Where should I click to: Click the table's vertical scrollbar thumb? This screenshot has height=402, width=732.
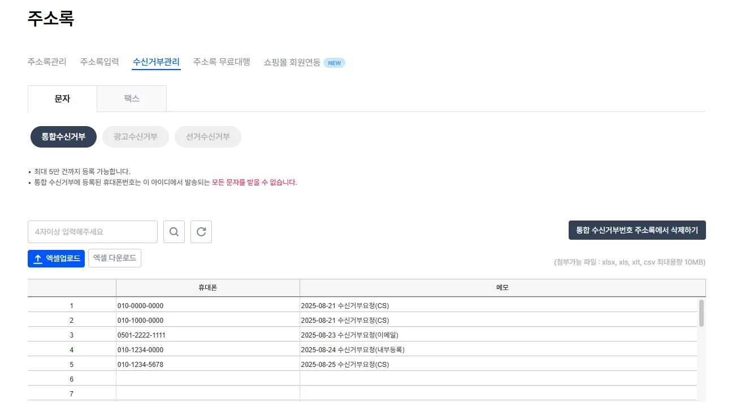pyautogui.click(x=701, y=313)
